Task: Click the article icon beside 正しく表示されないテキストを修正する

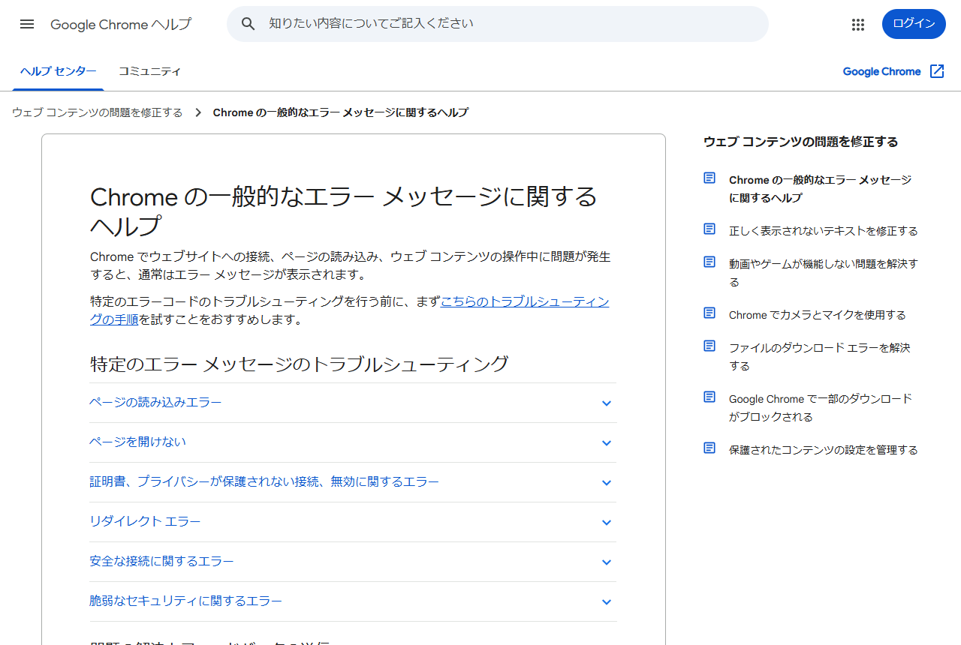Action: coord(709,229)
